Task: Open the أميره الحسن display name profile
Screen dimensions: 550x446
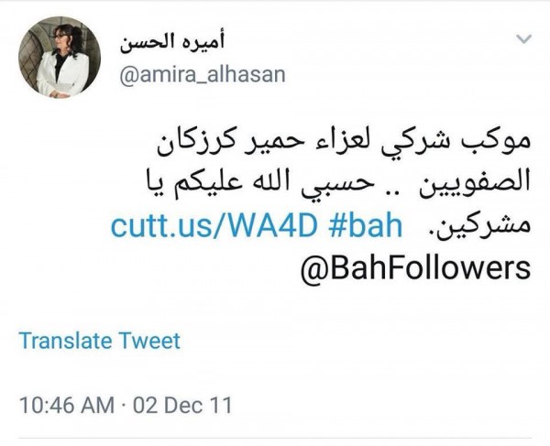Action: pyautogui.click(x=172, y=44)
